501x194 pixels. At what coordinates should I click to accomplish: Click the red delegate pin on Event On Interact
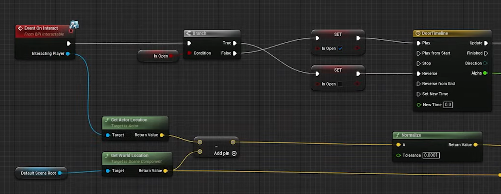pos(71,31)
